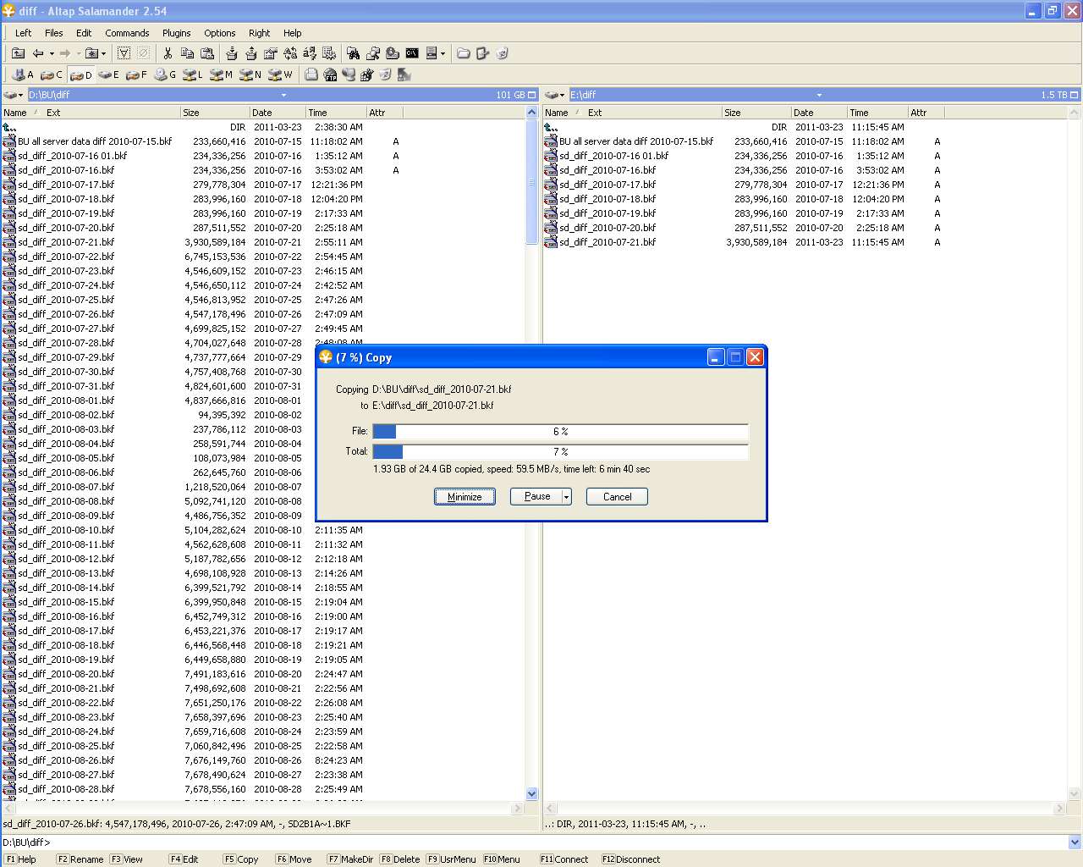Click the Unpack archive icon
Screen dimensions: 1083x867
(250, 53)
